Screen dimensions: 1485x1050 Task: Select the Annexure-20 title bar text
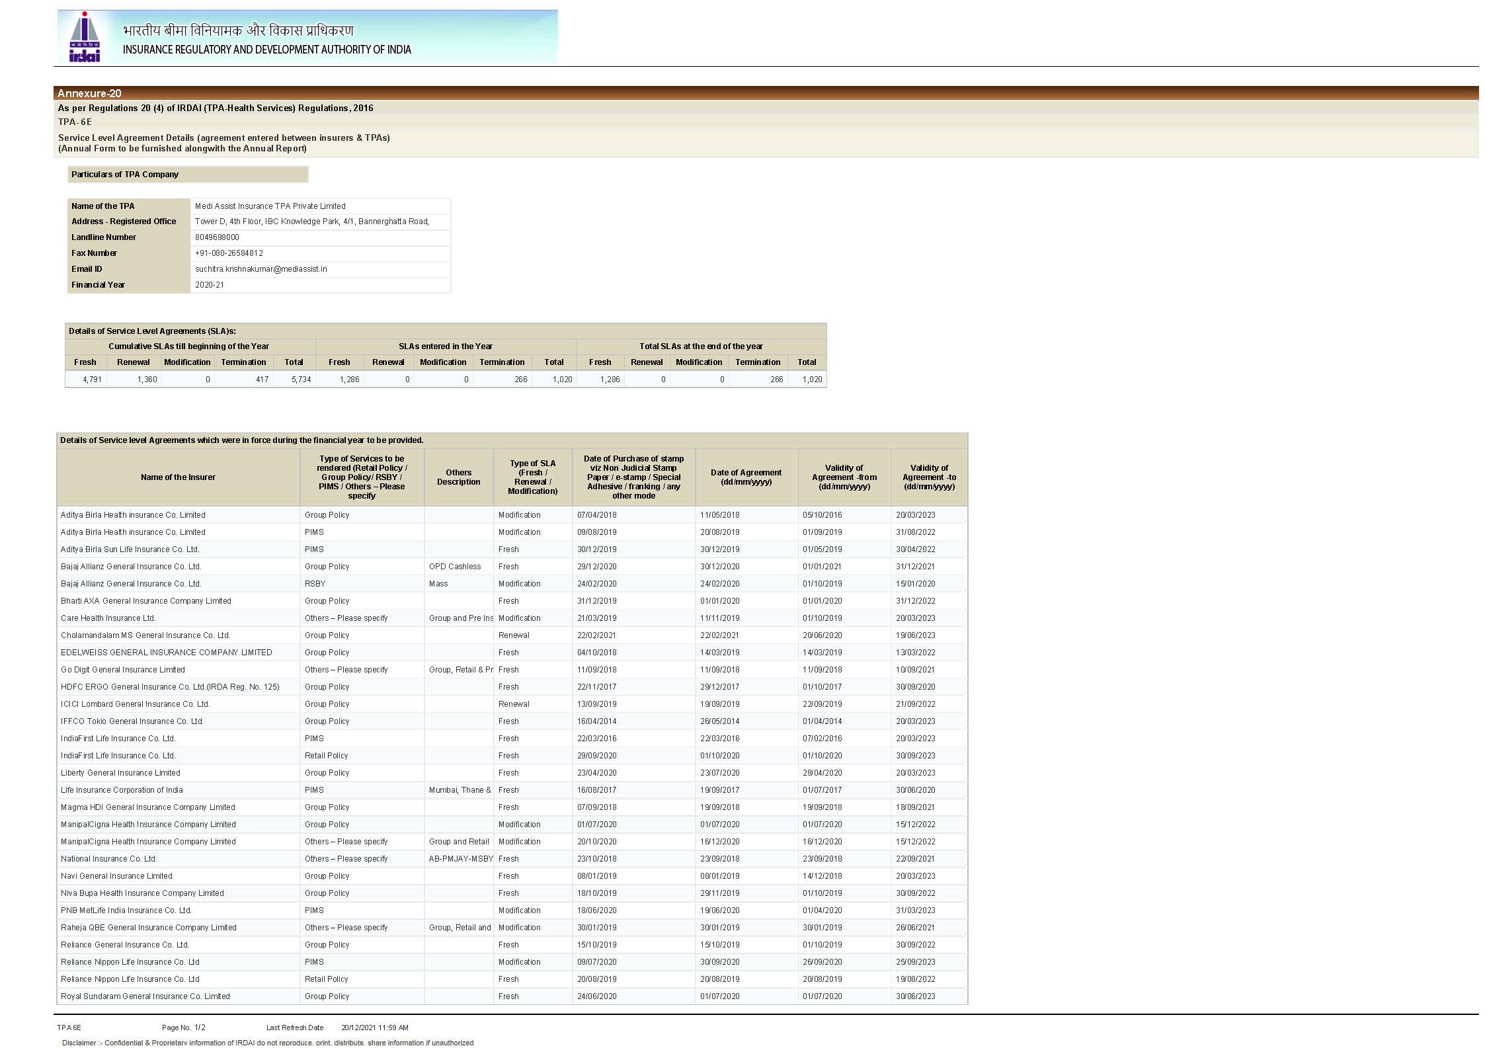tap(89, 93)
